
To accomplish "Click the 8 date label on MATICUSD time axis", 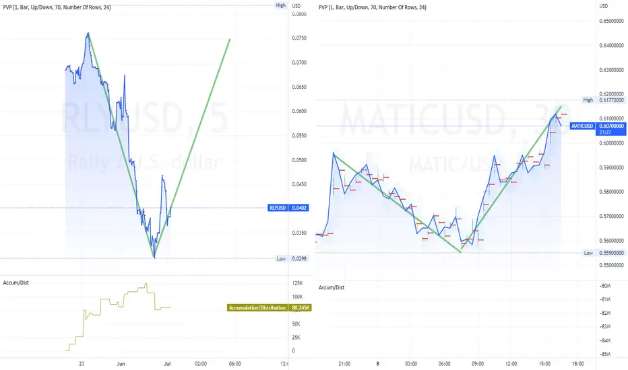I will click(378, 363).
